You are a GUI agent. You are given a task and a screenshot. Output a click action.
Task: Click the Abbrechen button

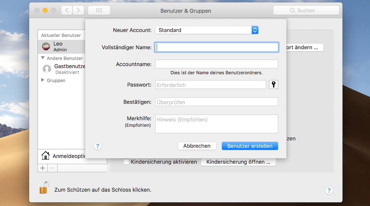pyautogui.click(x=197, y=146)
